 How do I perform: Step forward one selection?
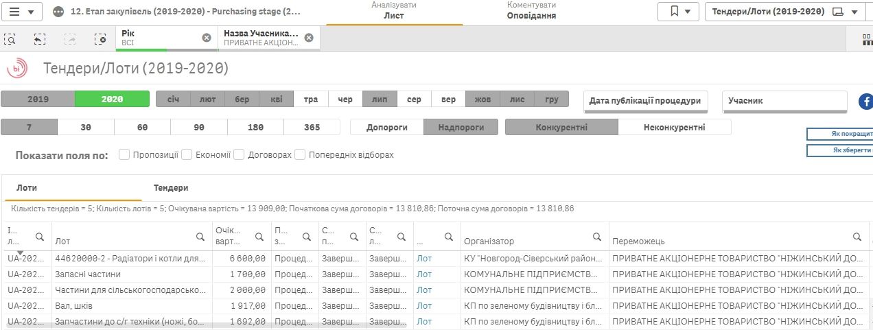click(x=70, y=39)
